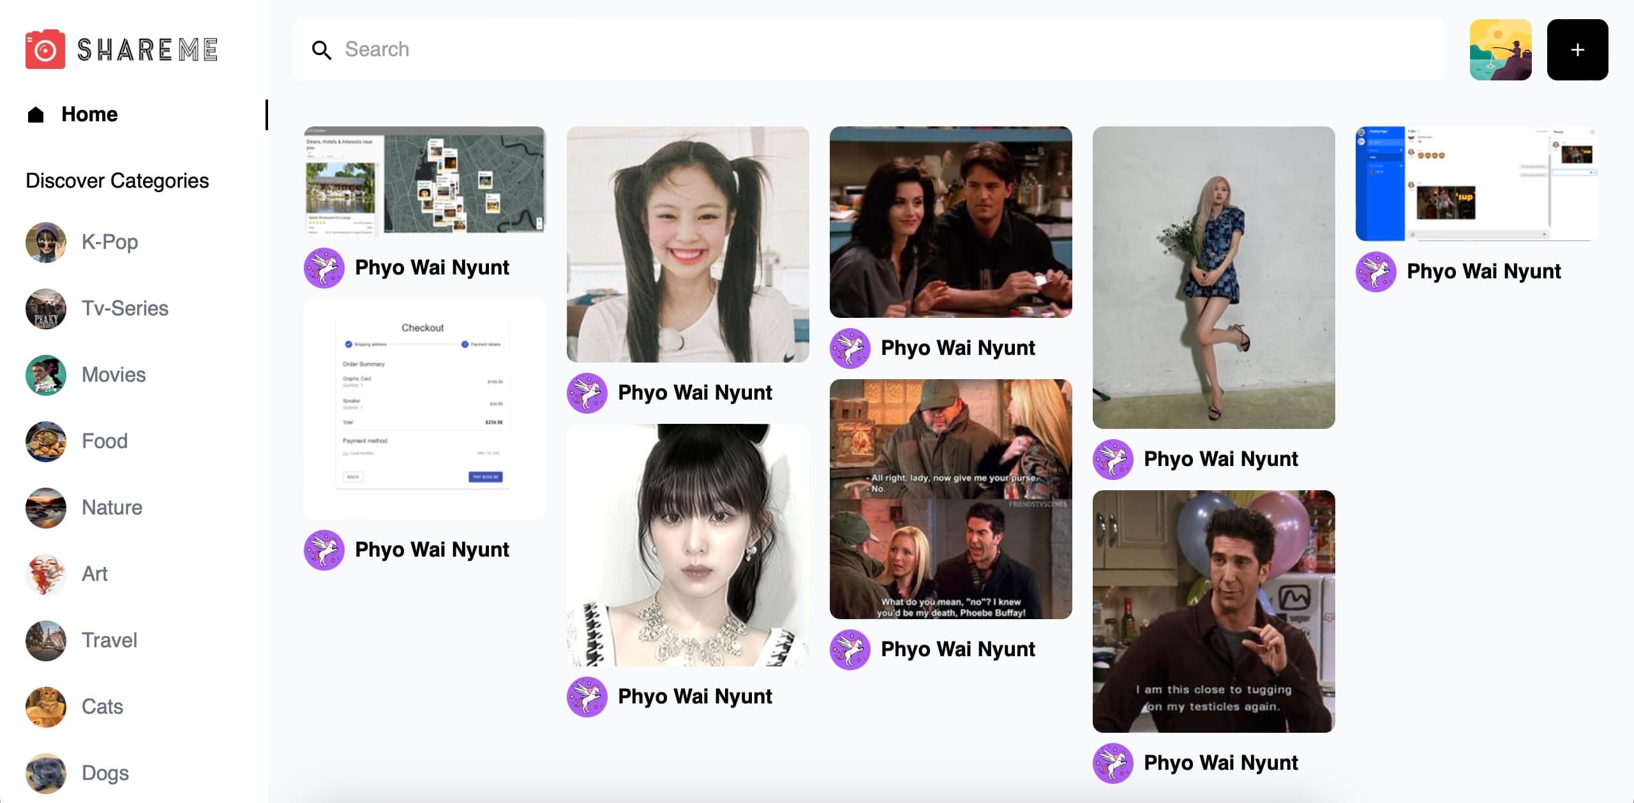Image resolution: width=1634 pixels, height=803 pixels.
Task: Click the black plus create-pin button
Action: click(1577, 50)
